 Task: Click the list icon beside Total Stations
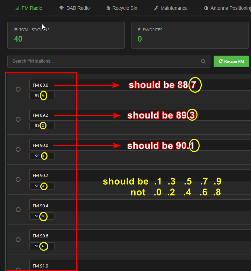[x=15, y=30]
